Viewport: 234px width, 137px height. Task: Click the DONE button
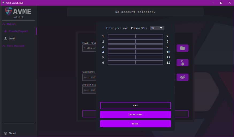[x=135, y=105]
